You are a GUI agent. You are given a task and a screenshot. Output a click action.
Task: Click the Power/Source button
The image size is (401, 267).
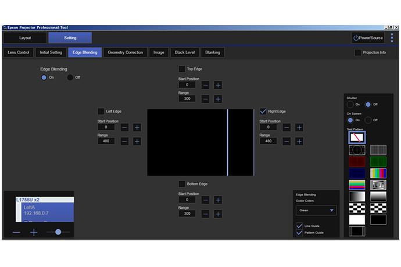tap(368, 38)
